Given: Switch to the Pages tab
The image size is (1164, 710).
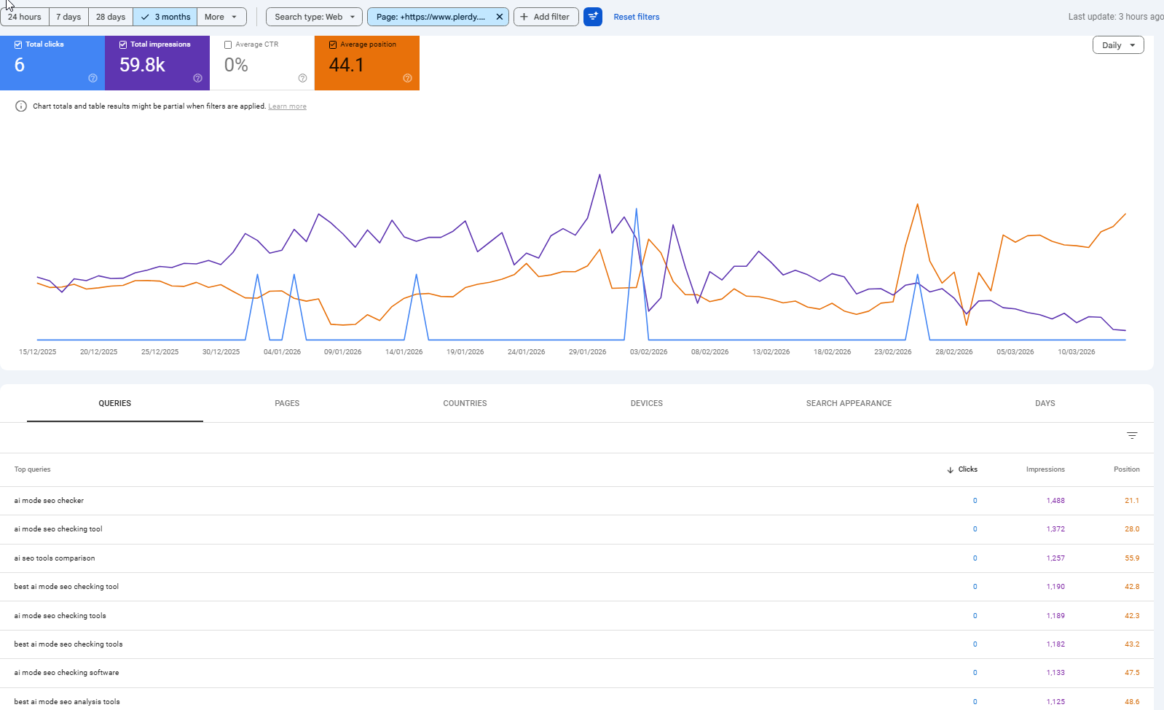Looking at the screenshot, I should coord(287,403).
